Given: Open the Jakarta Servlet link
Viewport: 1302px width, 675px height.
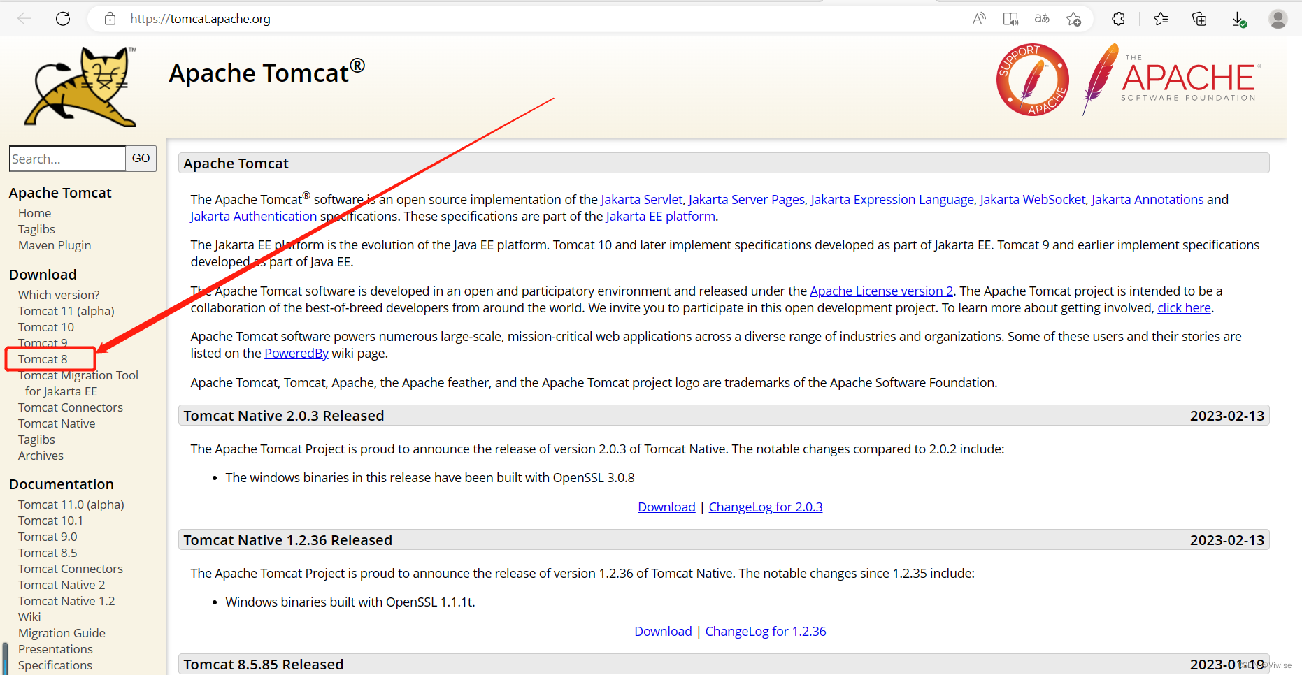Looking at the screenshot, I should click(641, 199).
